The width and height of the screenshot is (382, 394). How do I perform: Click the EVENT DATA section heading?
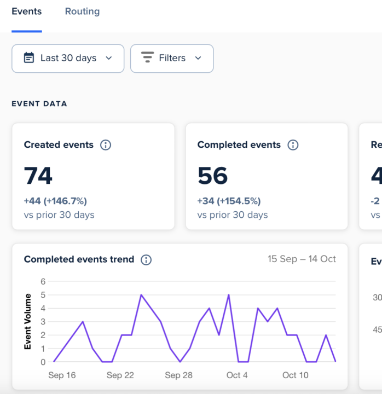coord(39,103)
